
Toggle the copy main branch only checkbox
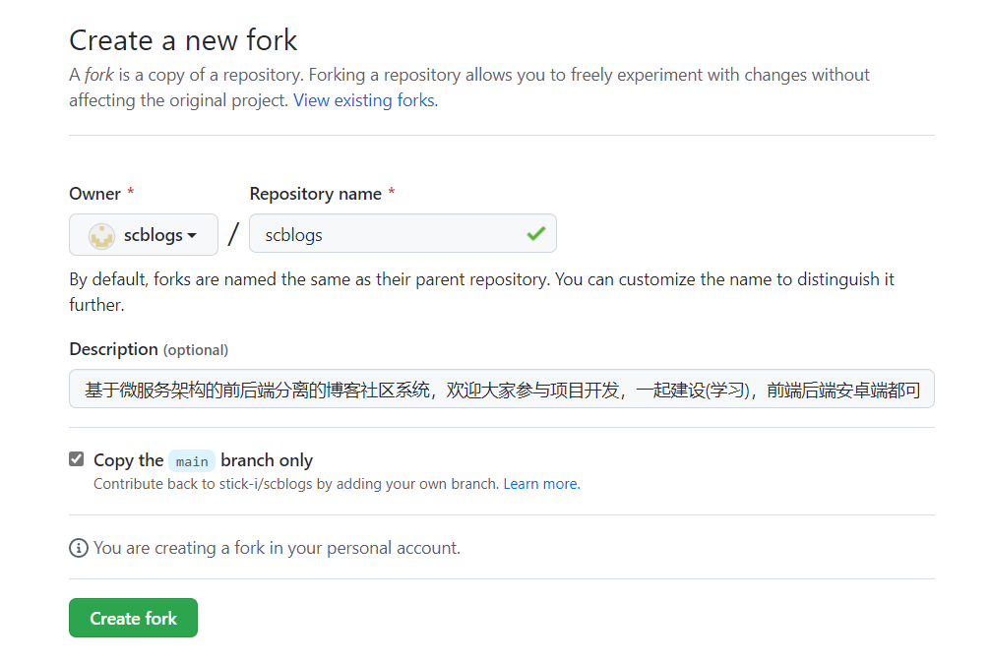[77, 459]
